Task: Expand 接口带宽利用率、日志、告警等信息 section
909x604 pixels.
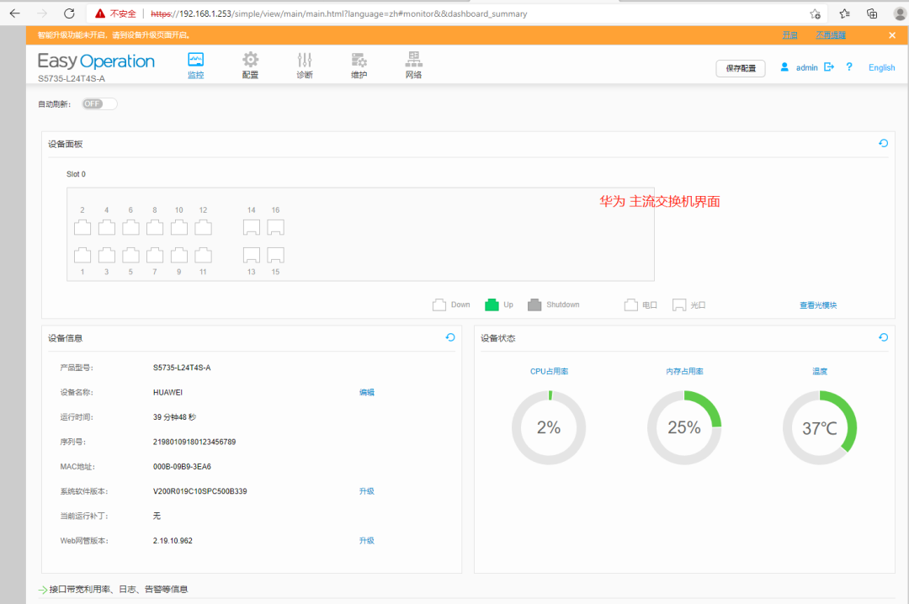Action: coord(113,590)
